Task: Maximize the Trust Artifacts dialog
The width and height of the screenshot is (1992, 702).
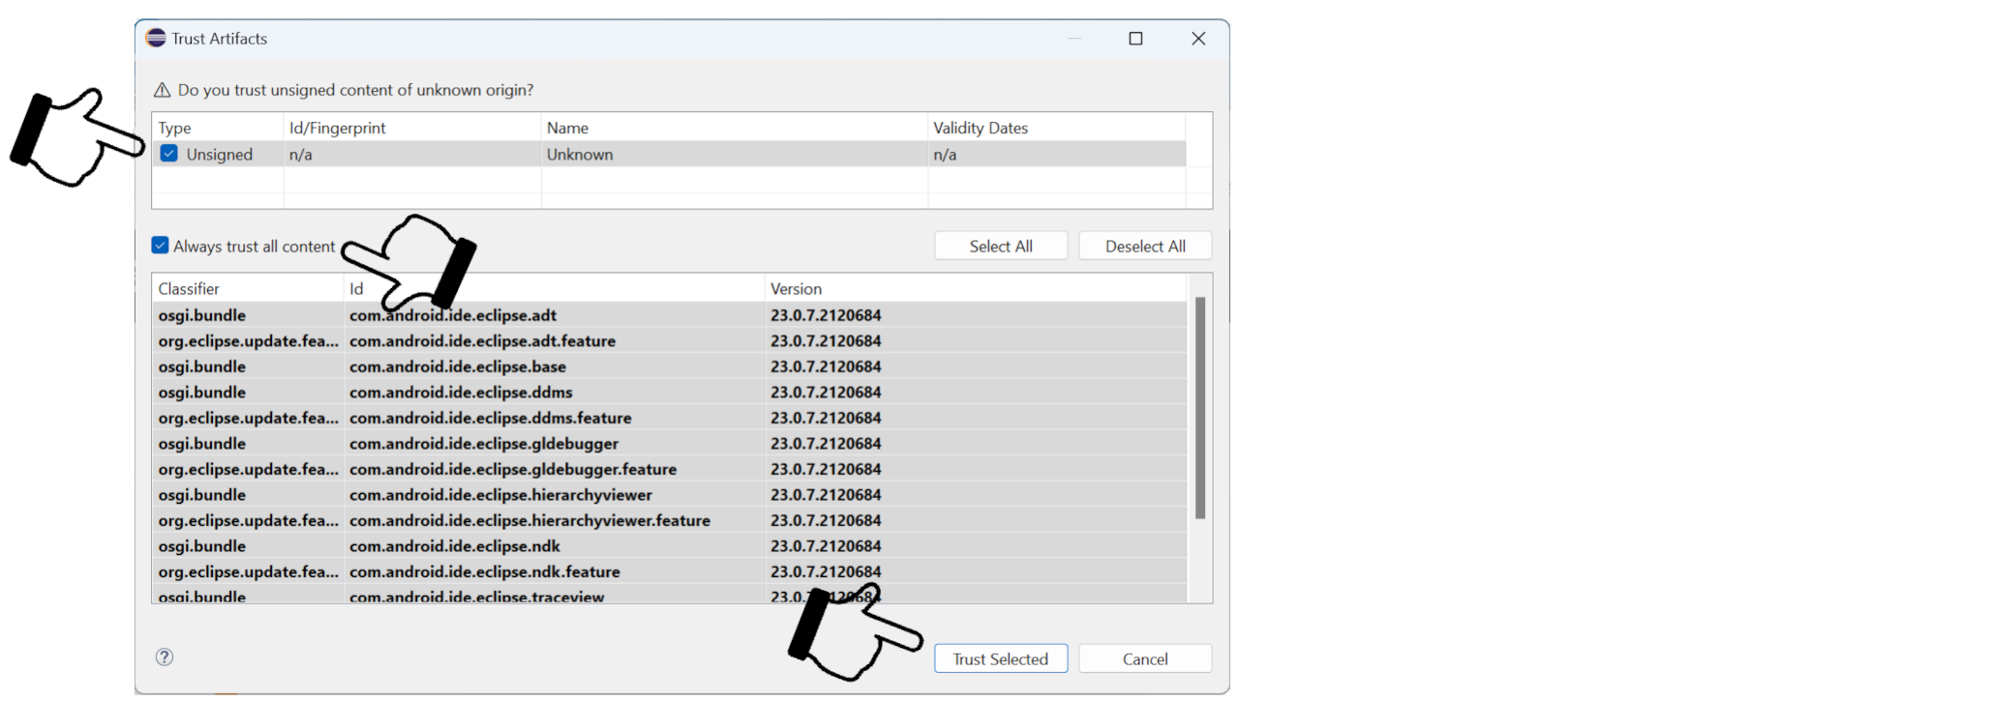Action: [1136, 39]
